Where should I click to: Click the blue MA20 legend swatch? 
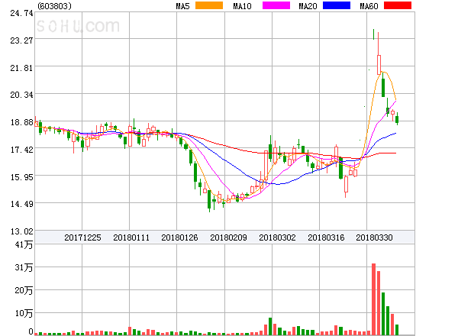[337, 5]
